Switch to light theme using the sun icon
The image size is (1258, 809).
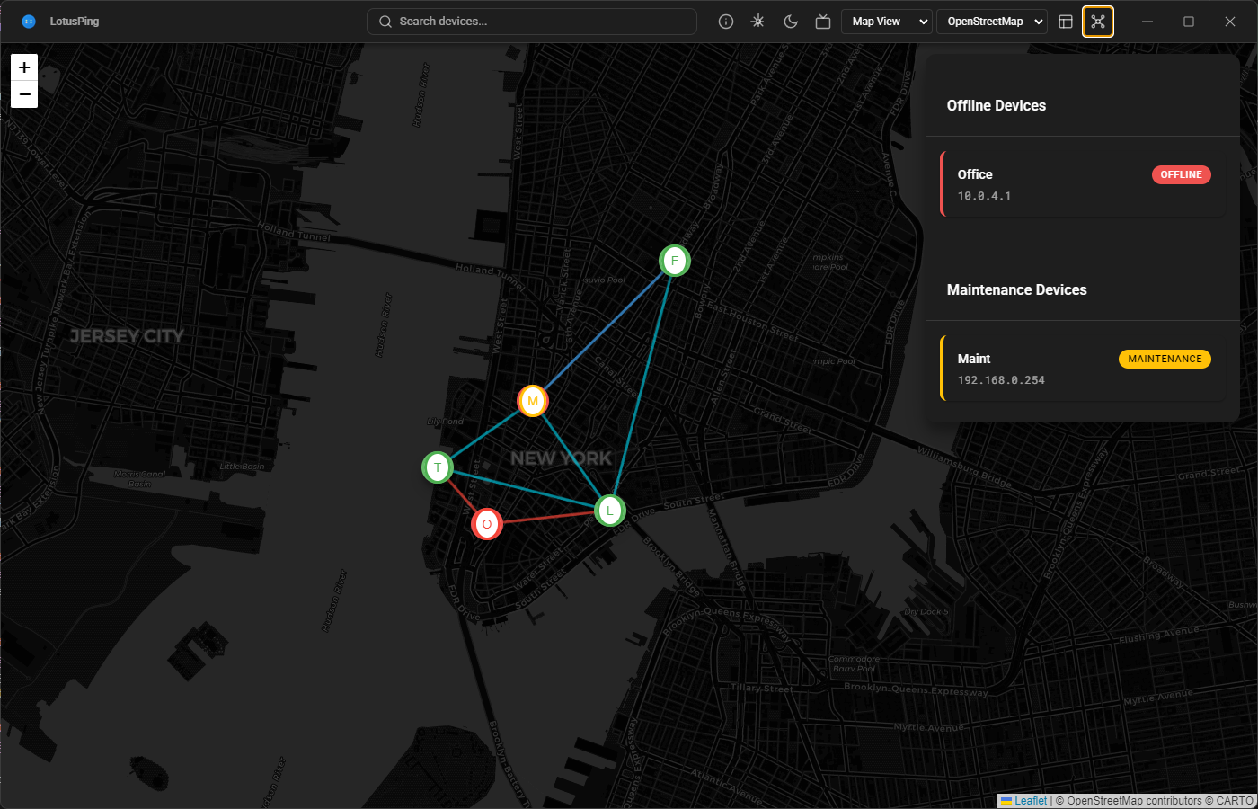coord(758,22)
